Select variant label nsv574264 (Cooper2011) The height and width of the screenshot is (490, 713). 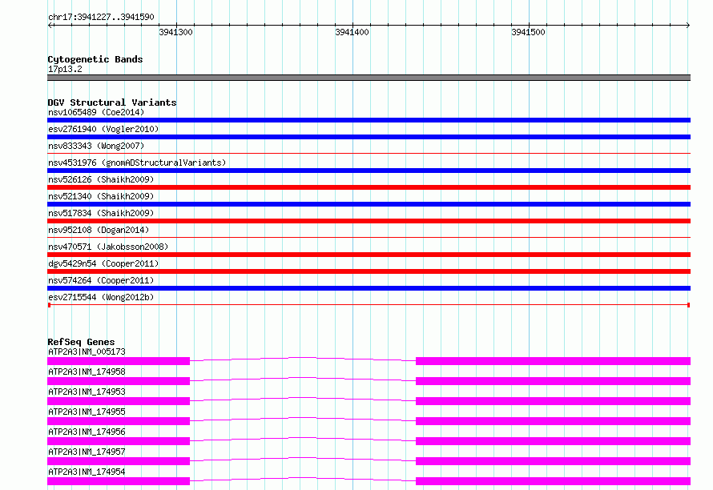coord(101,280)
